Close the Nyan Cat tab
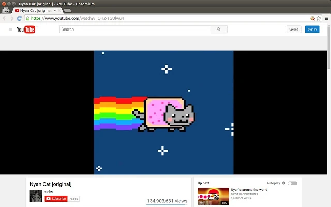Screen dimensions: 331x207 (59, 10)
